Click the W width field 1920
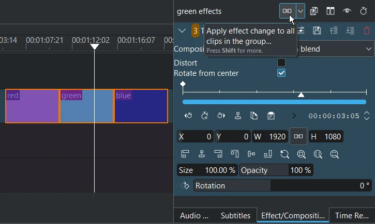The height and width of the screenshot is (224, 375). click(x=270, y=136)
